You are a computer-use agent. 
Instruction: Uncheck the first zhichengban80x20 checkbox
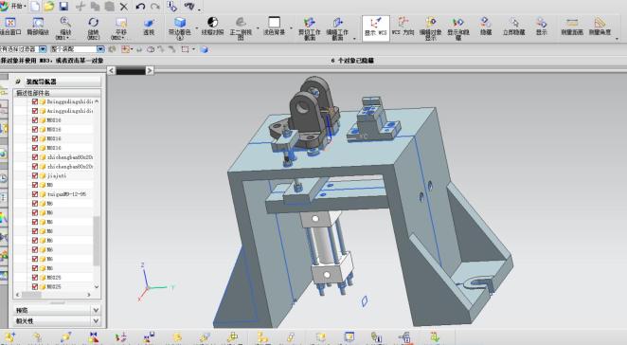coord(35,157)
